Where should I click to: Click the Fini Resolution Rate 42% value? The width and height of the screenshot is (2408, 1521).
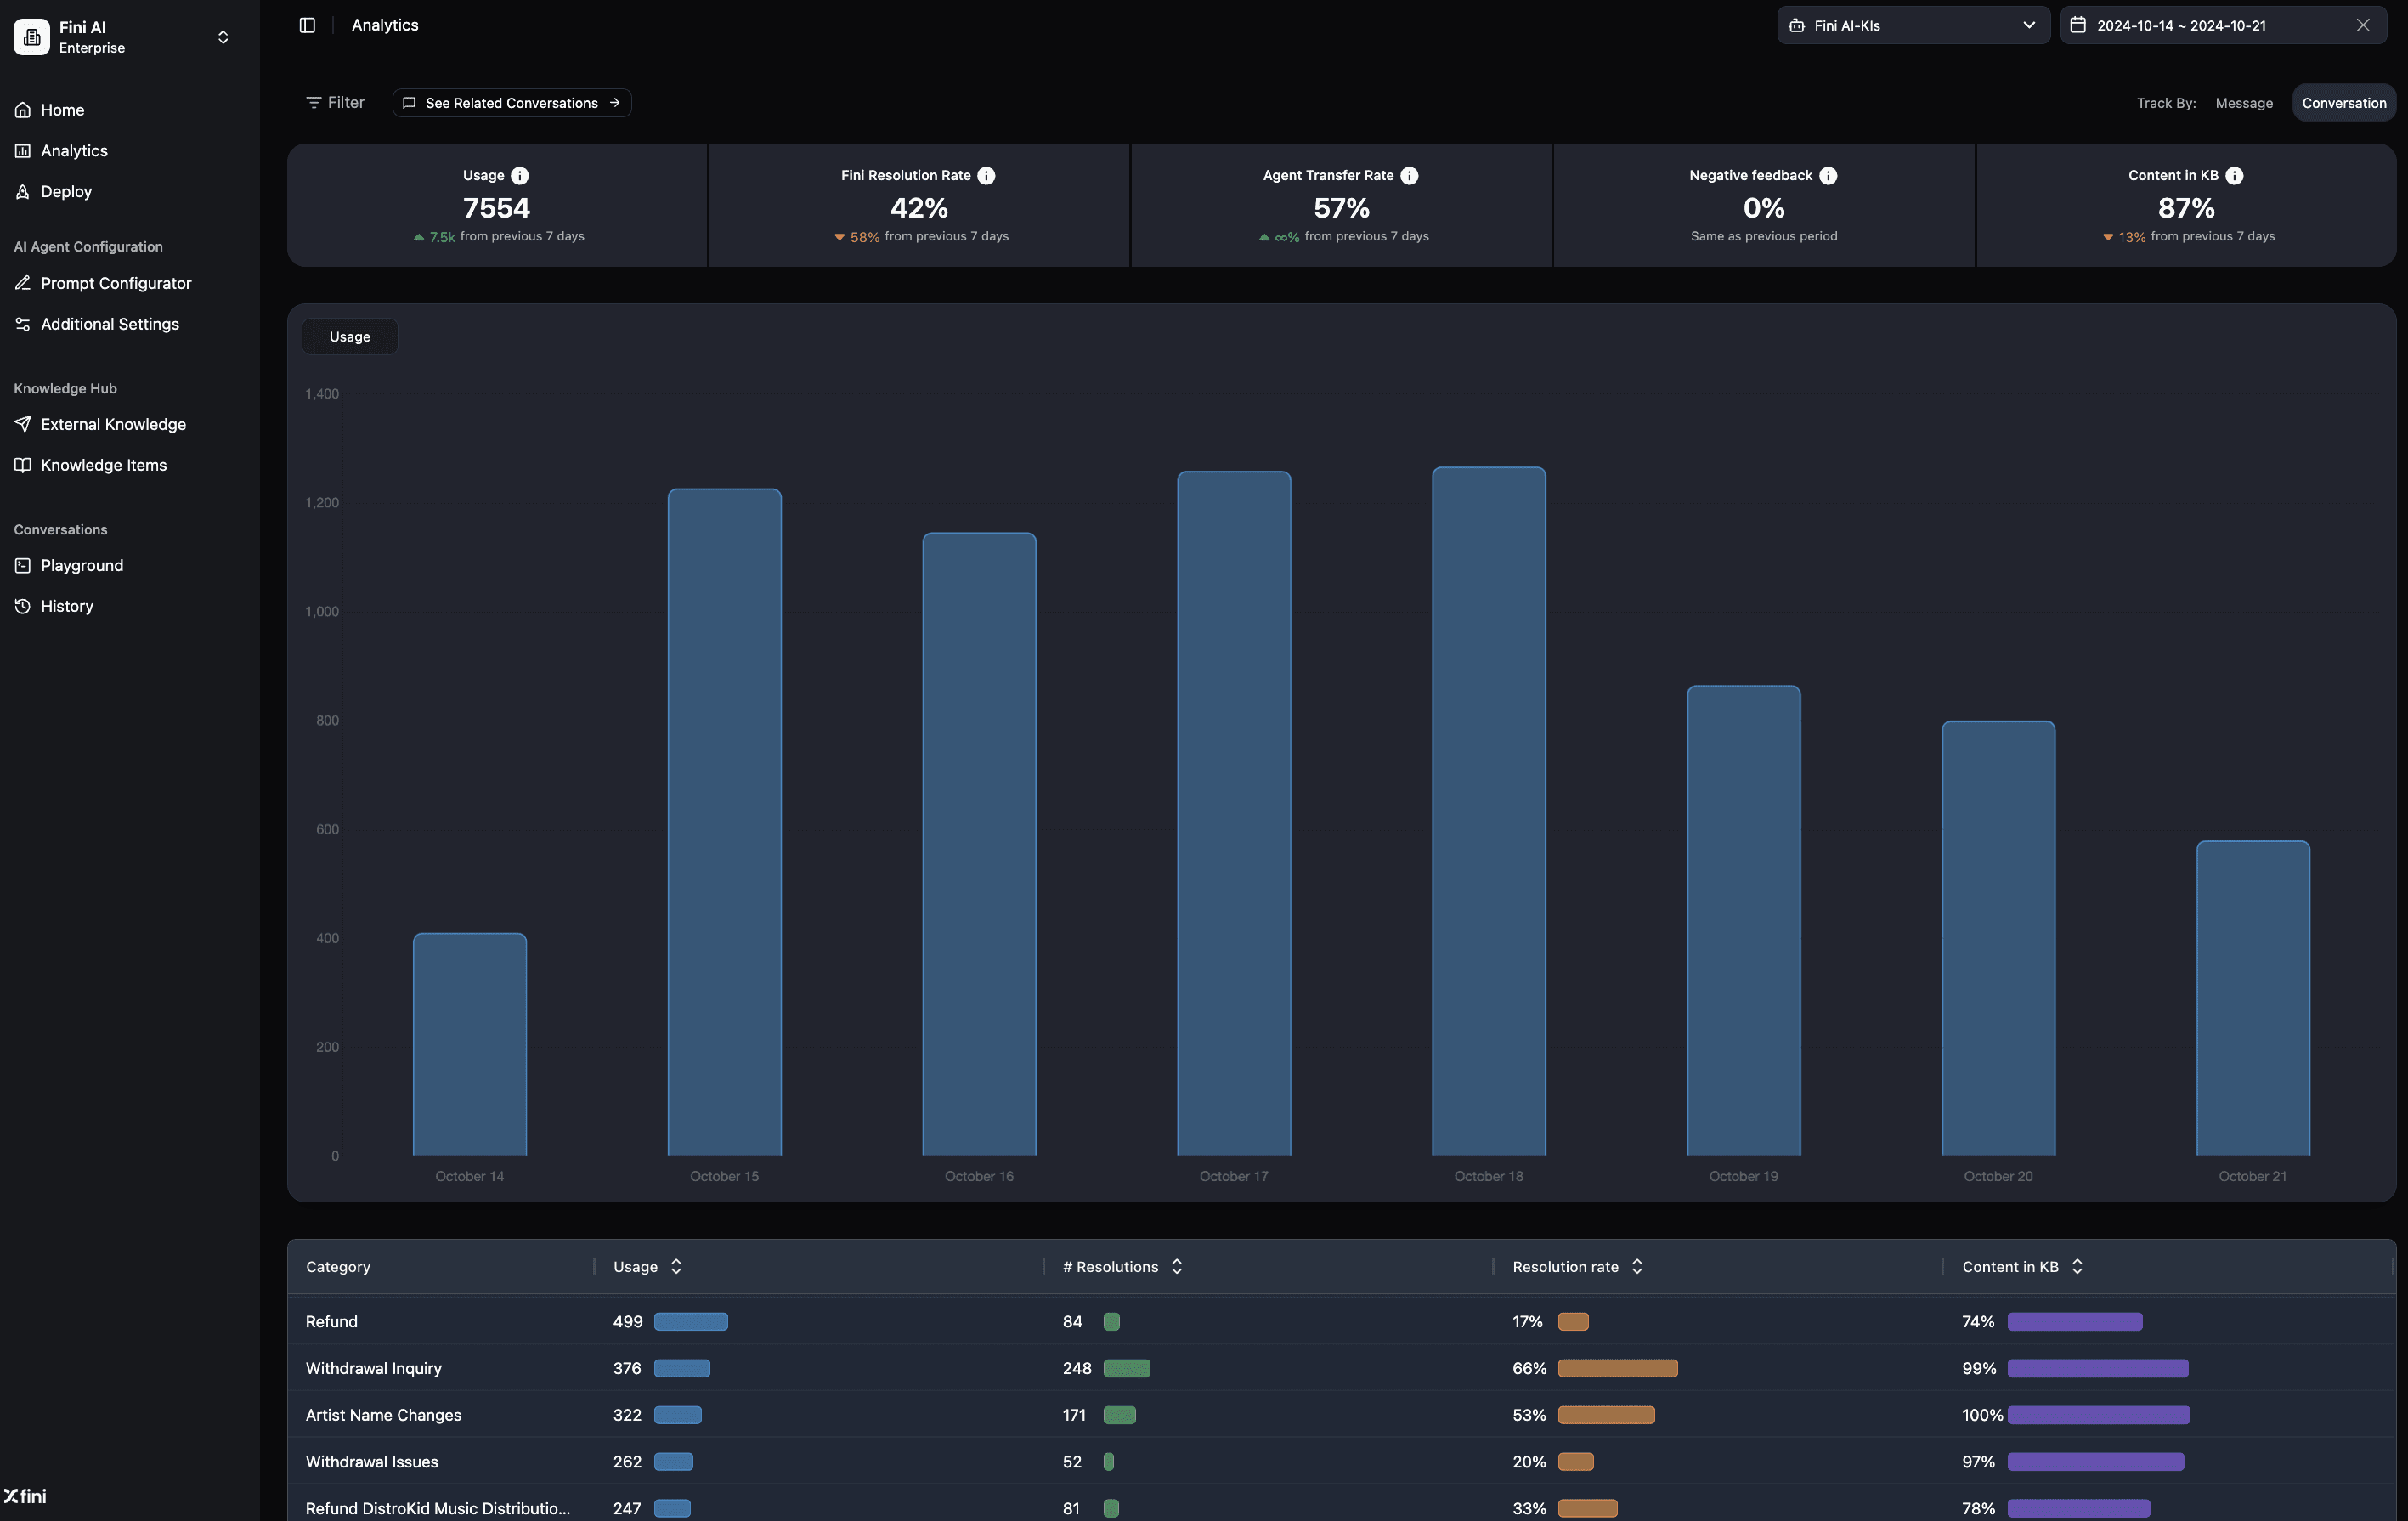[919, 208]
